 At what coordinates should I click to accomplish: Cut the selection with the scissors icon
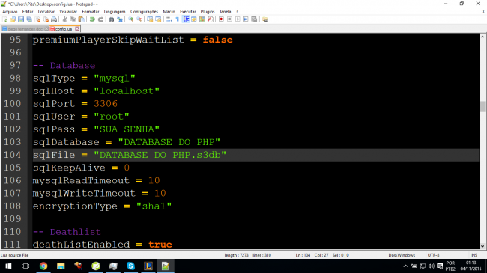[x=65, y=19]
